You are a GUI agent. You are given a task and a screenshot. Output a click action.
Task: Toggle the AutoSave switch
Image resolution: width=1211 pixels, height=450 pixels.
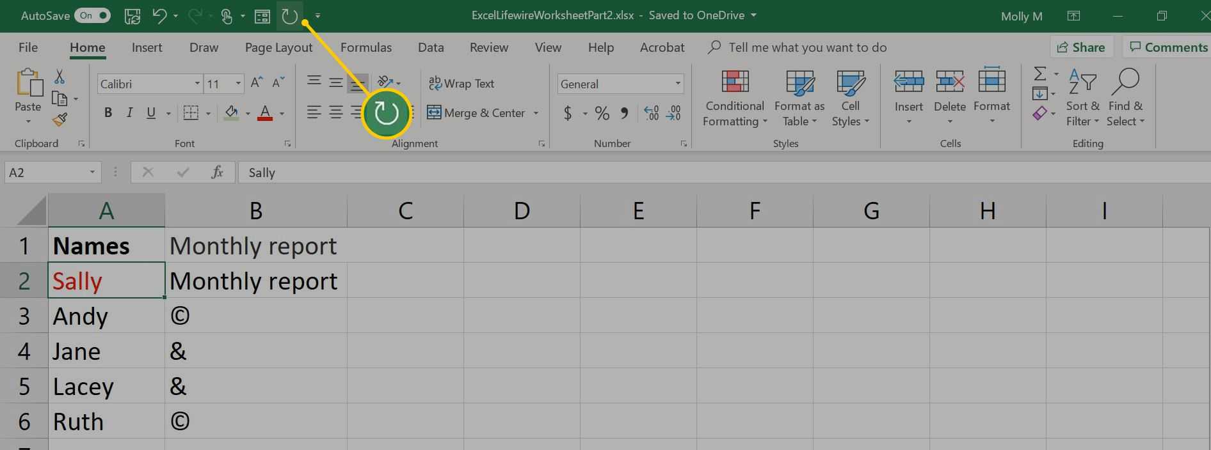pos(93,16)
